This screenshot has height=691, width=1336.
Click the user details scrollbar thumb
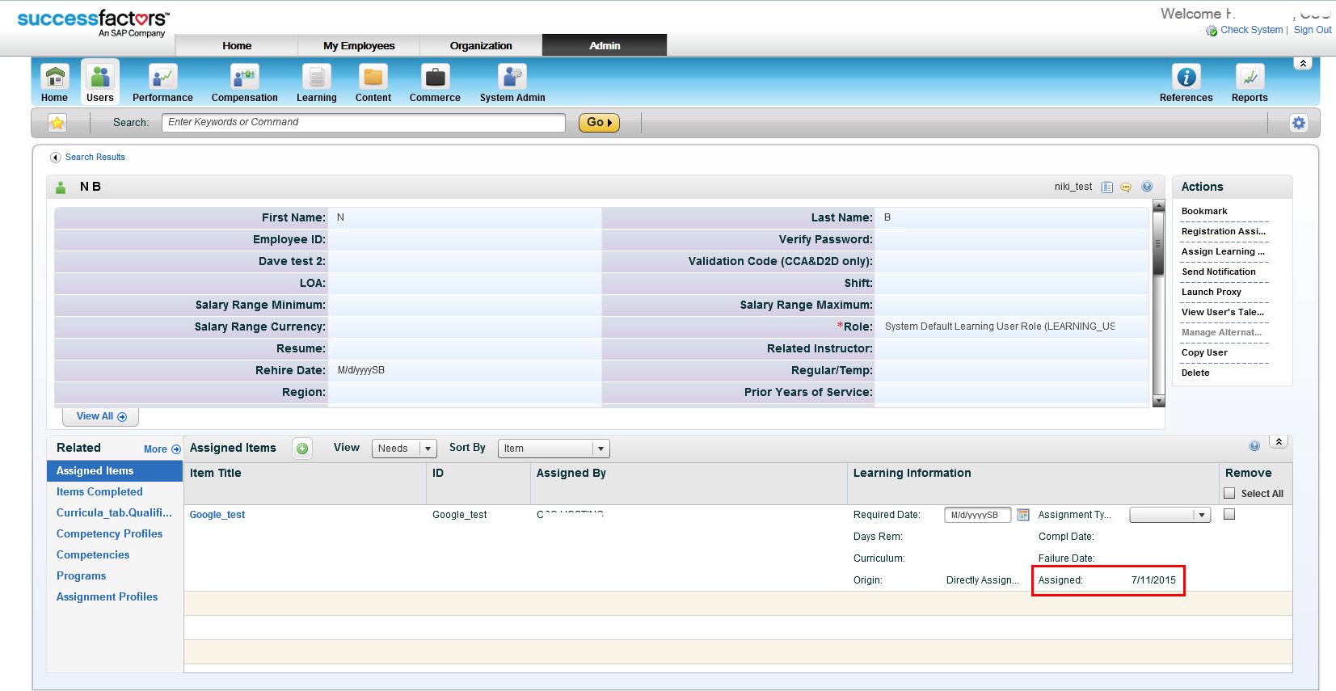coord(1158,243)
